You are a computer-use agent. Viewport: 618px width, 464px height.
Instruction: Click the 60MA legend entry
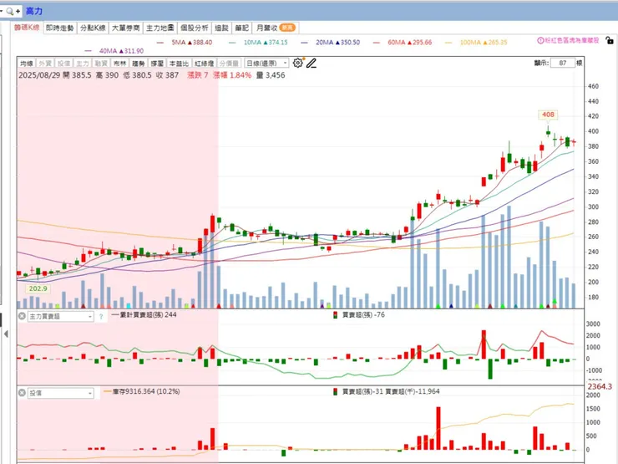[x=403, y=42]
